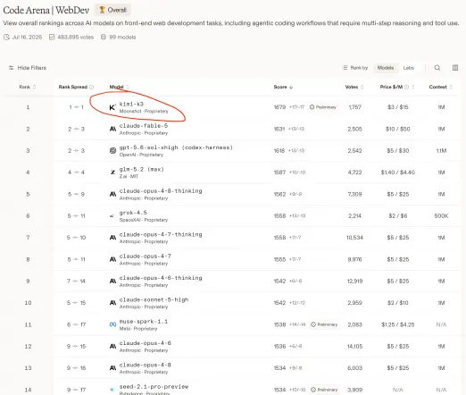
Task: Click the 10,534 votes cell
Action: click(354, 238)
